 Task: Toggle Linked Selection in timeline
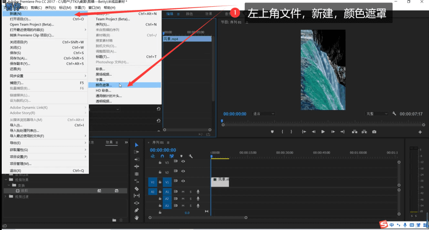pos(171,156)
